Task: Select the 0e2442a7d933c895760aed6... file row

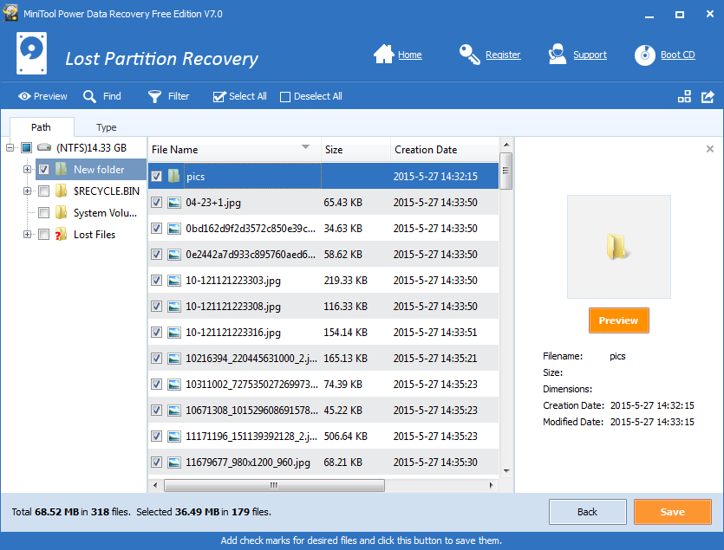Action: click(x=323, y=255)
